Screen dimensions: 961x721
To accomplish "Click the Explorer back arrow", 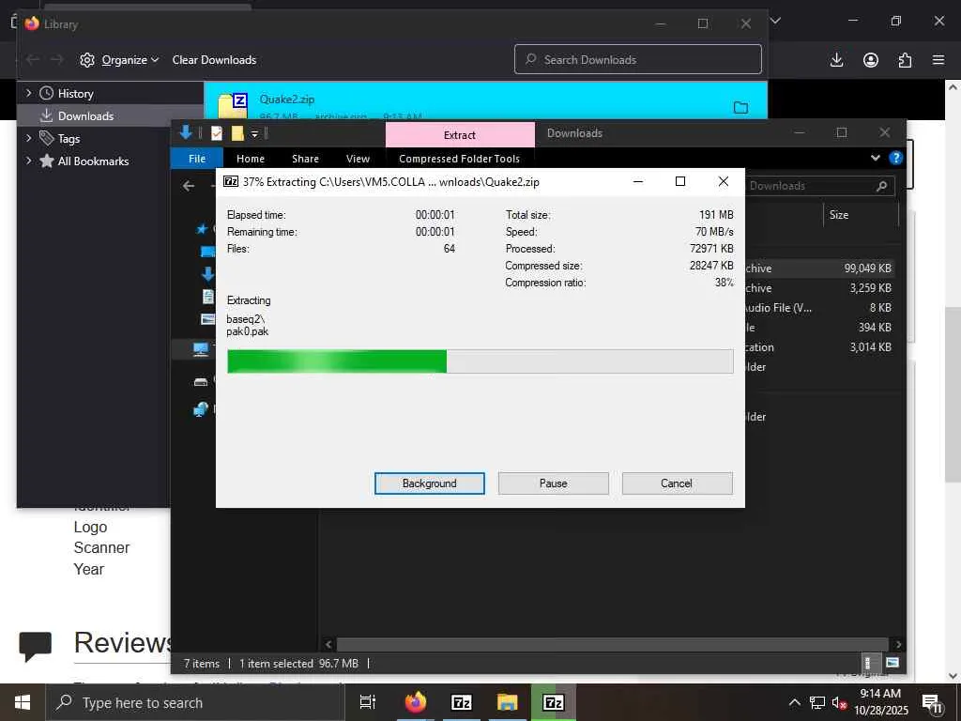I will tap(189, 185).
